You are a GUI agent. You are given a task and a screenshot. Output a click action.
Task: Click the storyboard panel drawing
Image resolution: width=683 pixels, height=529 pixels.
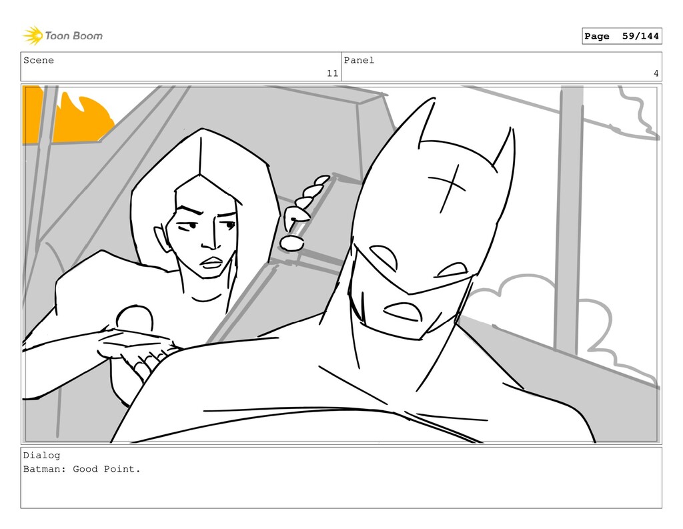341,264
